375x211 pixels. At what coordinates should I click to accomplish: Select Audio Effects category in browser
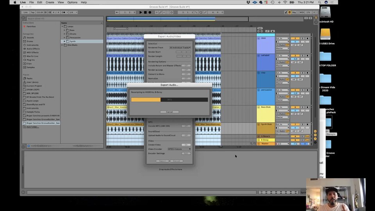(33, 49)
